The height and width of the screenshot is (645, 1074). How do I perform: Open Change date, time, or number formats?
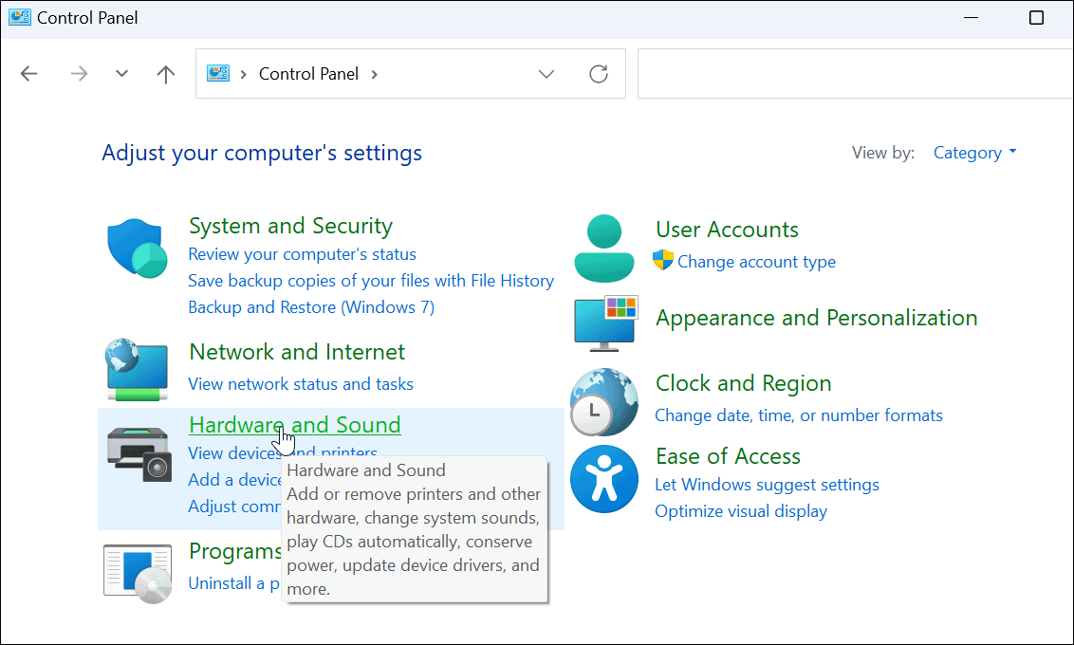pyautogui.click(x=798, y=415)
